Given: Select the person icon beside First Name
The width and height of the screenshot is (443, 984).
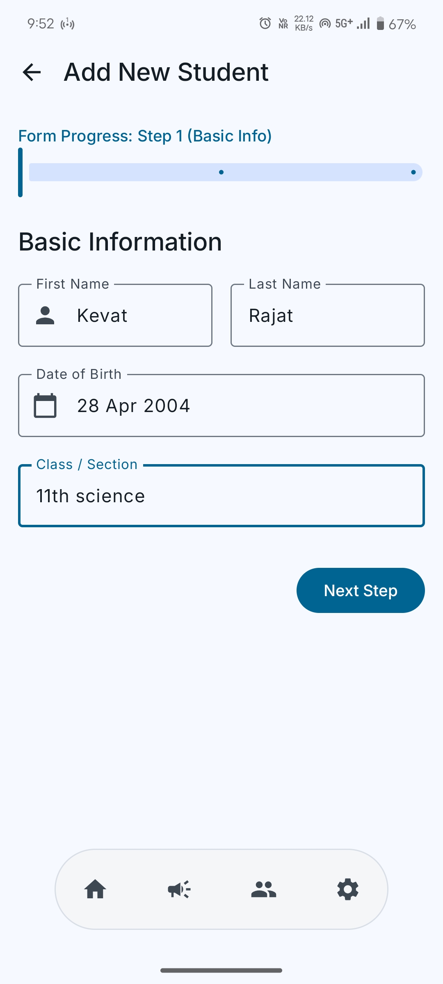Looking at the screenshot, I should click(45, 316).
